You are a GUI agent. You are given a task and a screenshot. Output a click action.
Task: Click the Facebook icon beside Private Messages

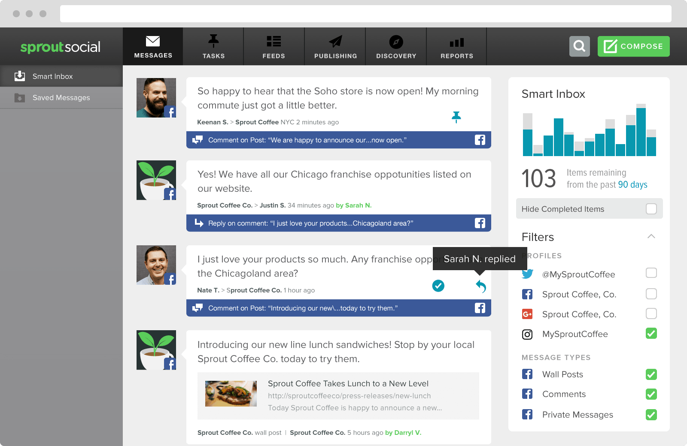(527, 414)
